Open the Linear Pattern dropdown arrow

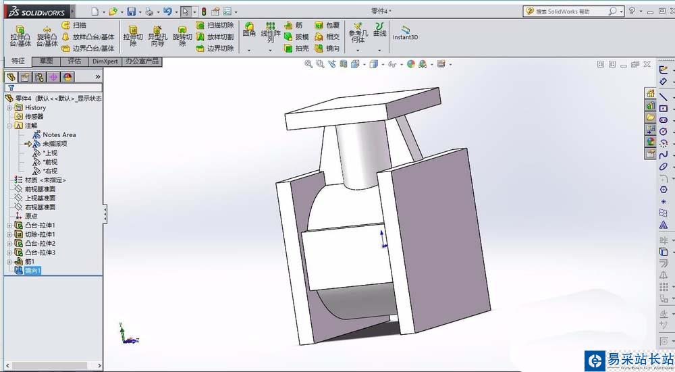pos(271,51)
